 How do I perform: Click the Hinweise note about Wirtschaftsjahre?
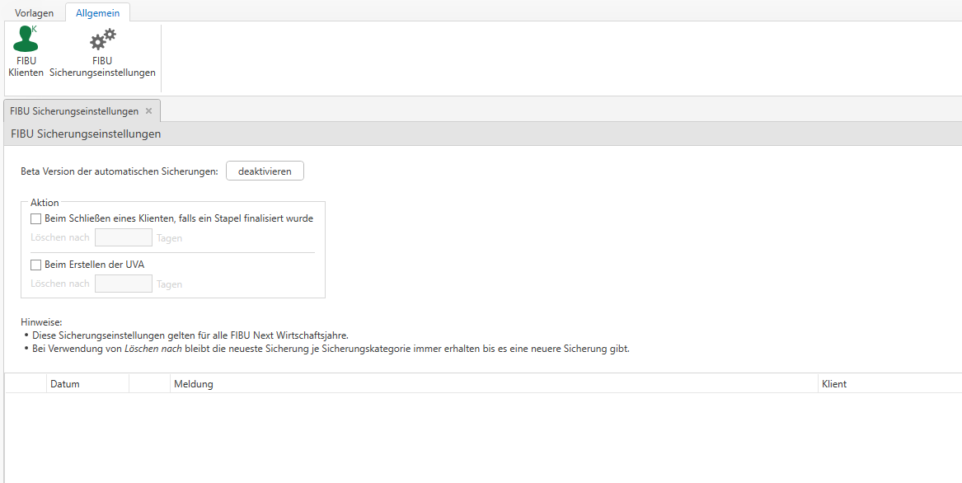[x=190, y=335]
